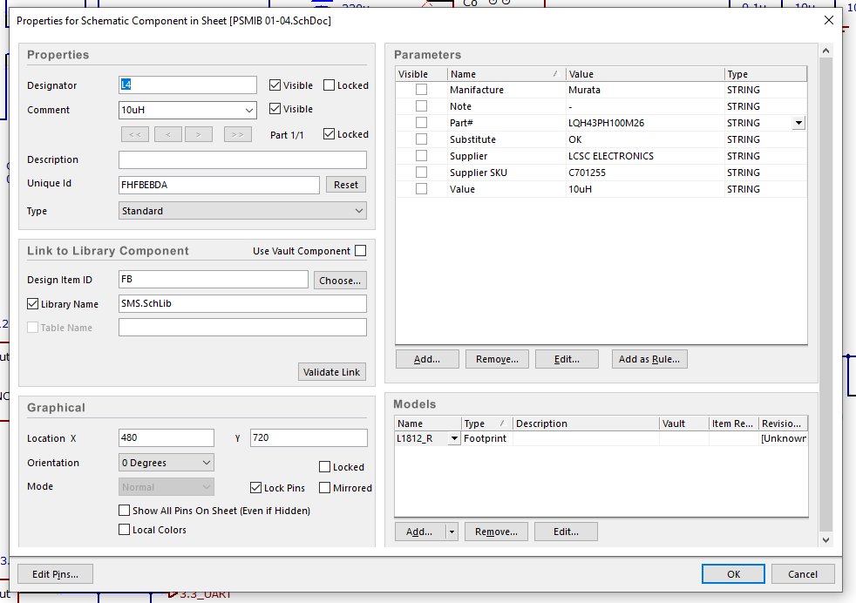The height and width of the screenshot is (603, 856).
Task: Toggle Designator Visible checkbox
Action: tap(275, 85)
